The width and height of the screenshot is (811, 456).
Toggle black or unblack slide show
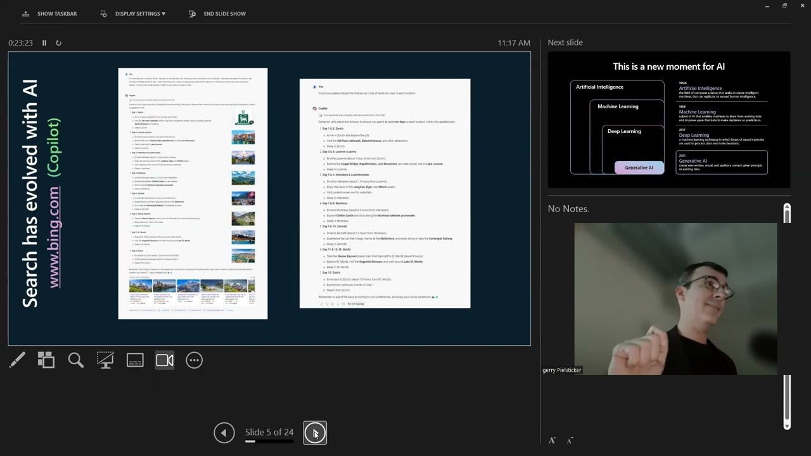[105, 360]
